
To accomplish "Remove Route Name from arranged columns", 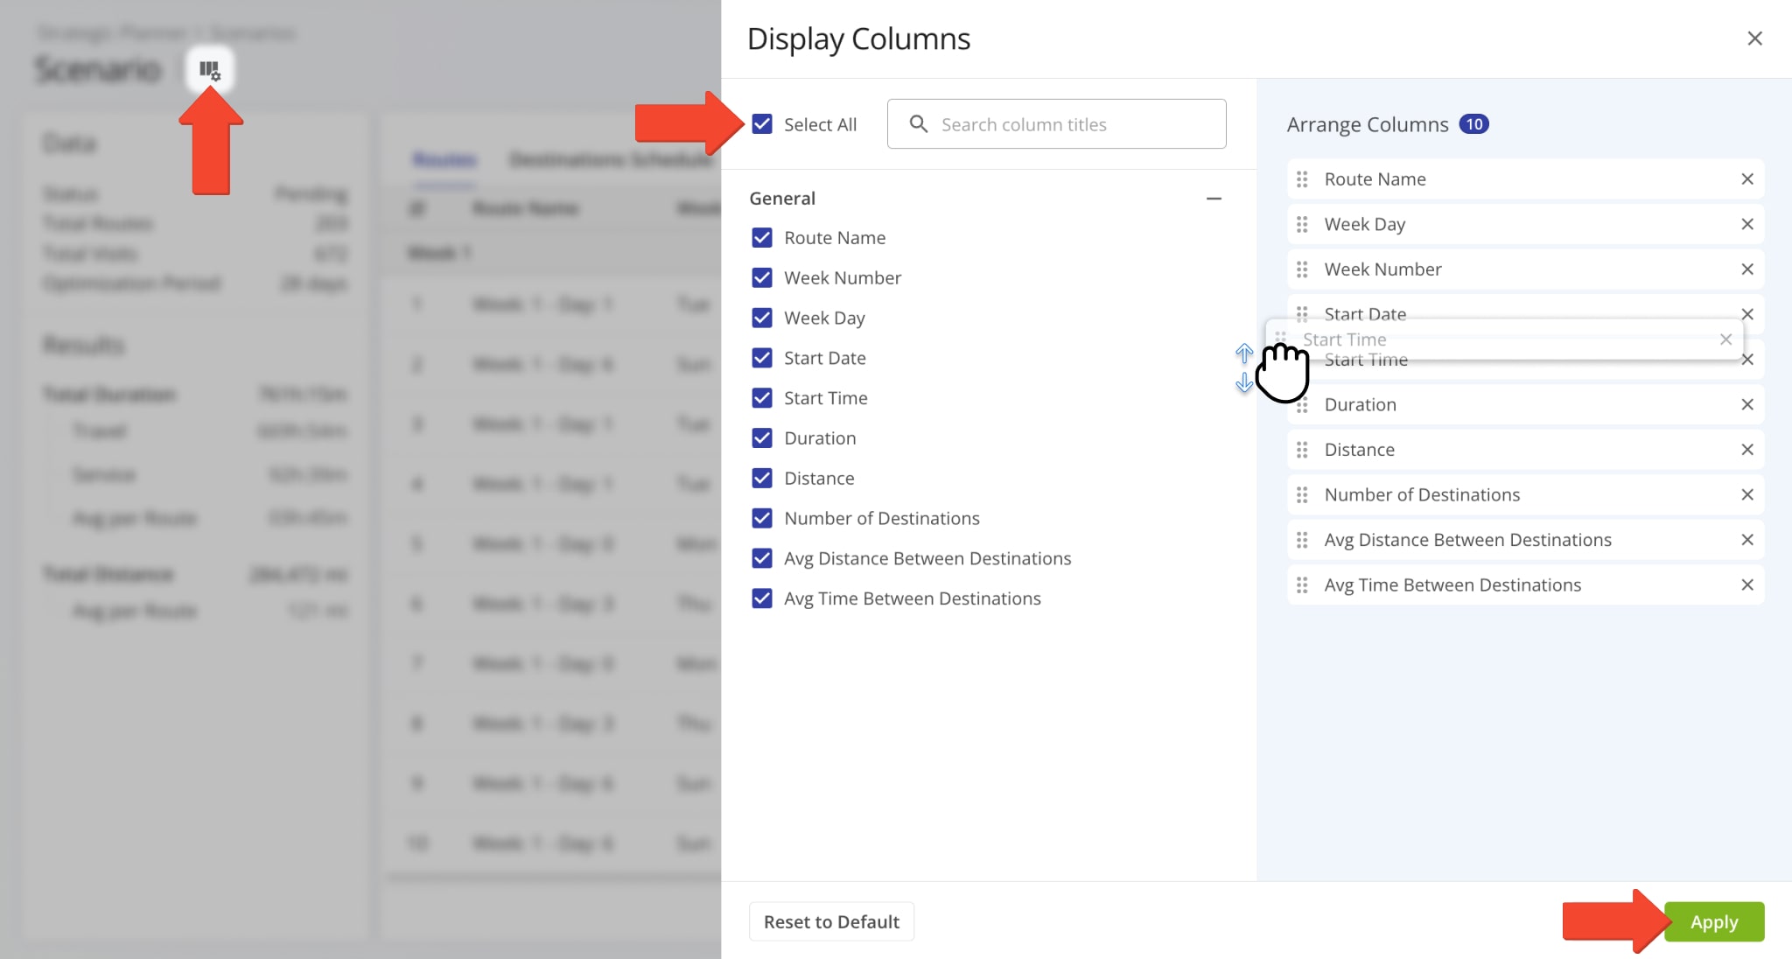I will (1747, 179).
